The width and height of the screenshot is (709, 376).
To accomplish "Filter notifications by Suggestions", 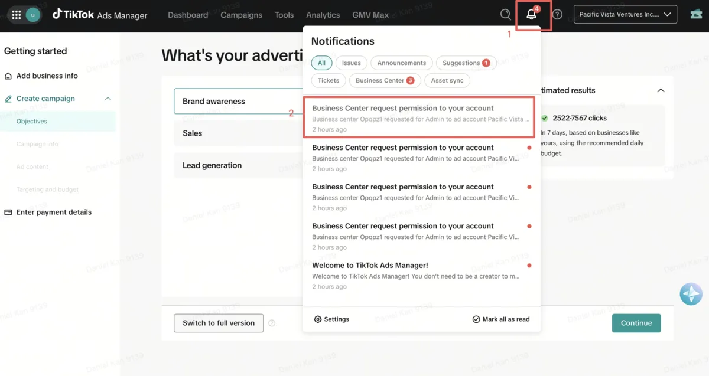I will click(466, 63).
